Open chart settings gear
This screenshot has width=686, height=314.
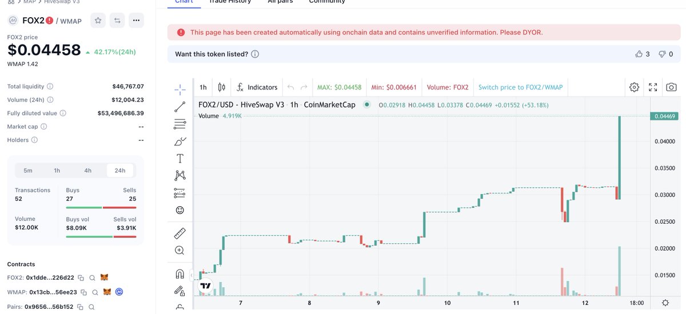point(634,87)
